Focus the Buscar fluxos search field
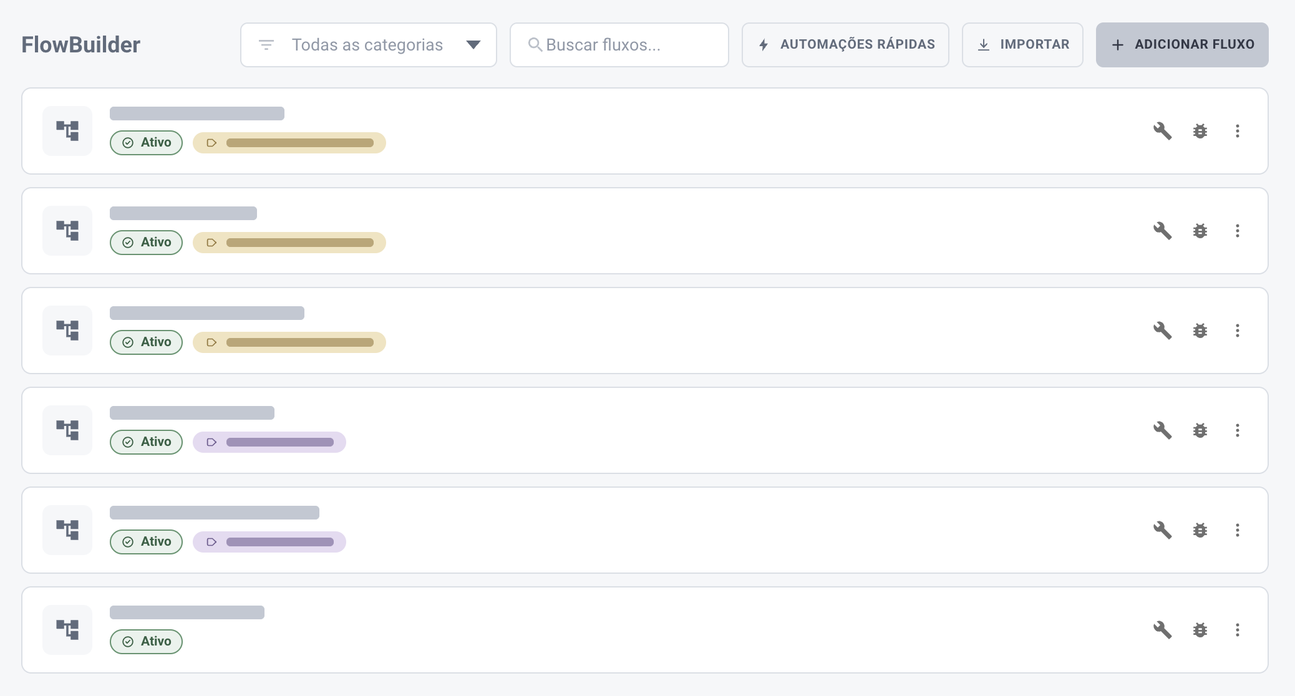 pos(619,45)
